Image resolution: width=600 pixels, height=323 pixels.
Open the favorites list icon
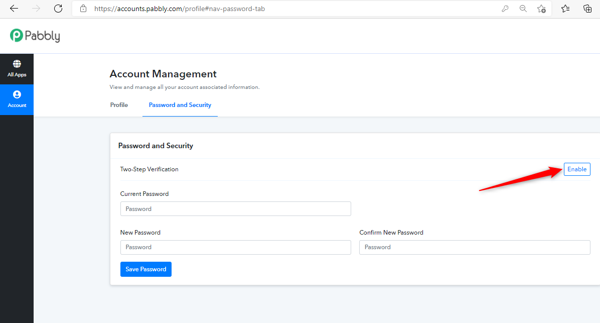(565, 9)
